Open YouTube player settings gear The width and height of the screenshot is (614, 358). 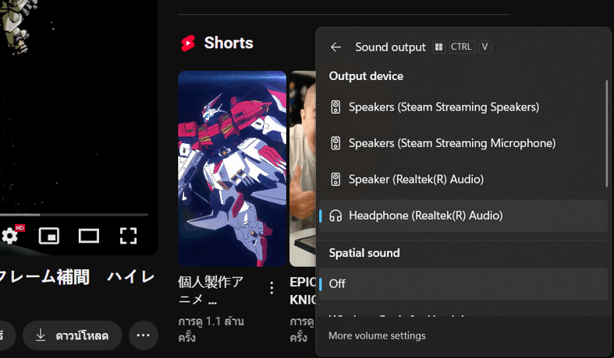click(x=10, y=236)
